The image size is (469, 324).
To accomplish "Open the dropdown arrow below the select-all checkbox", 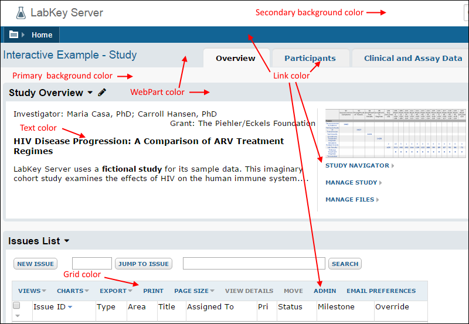I will click(x=18, y=316).
